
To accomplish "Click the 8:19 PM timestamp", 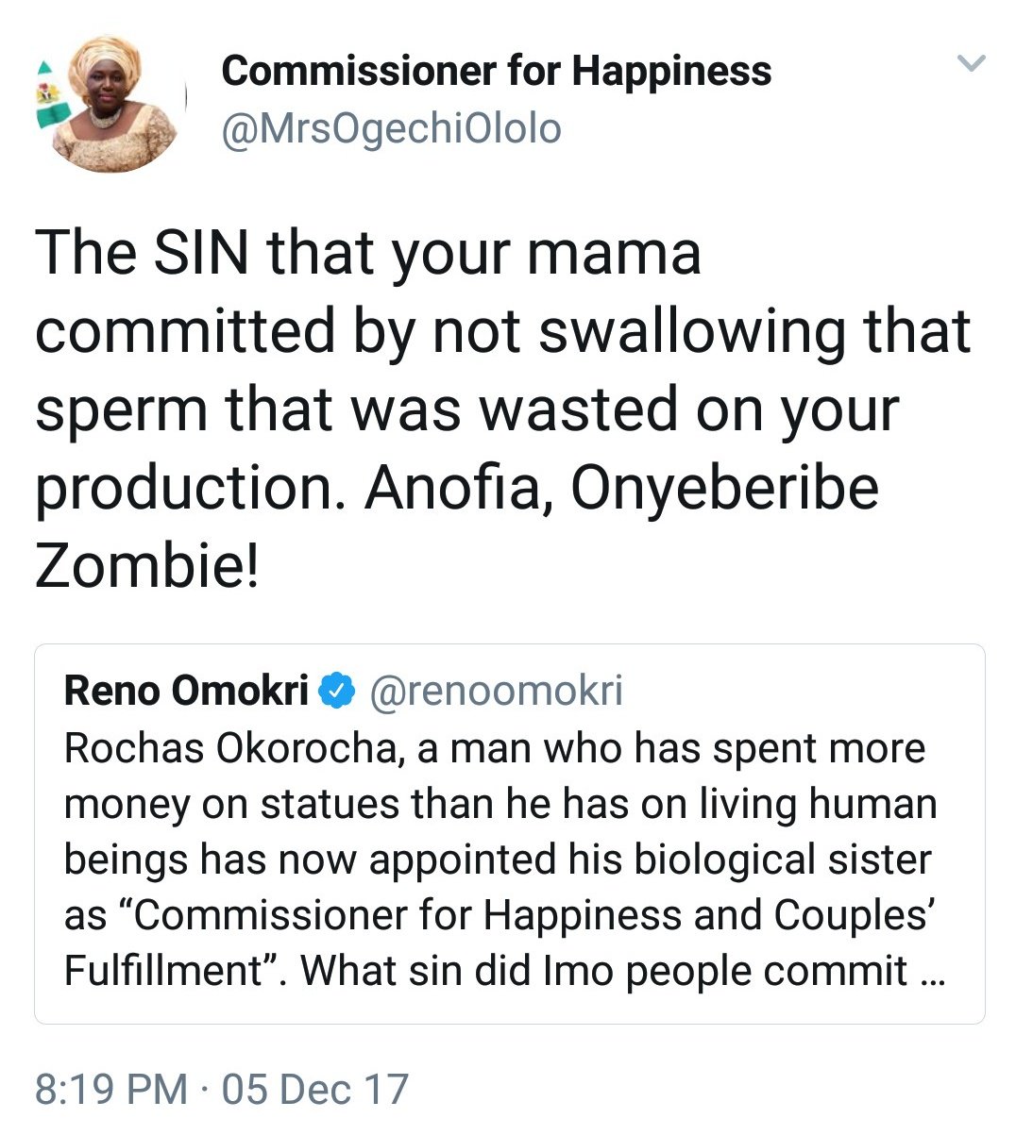I will pos(111,1089).
